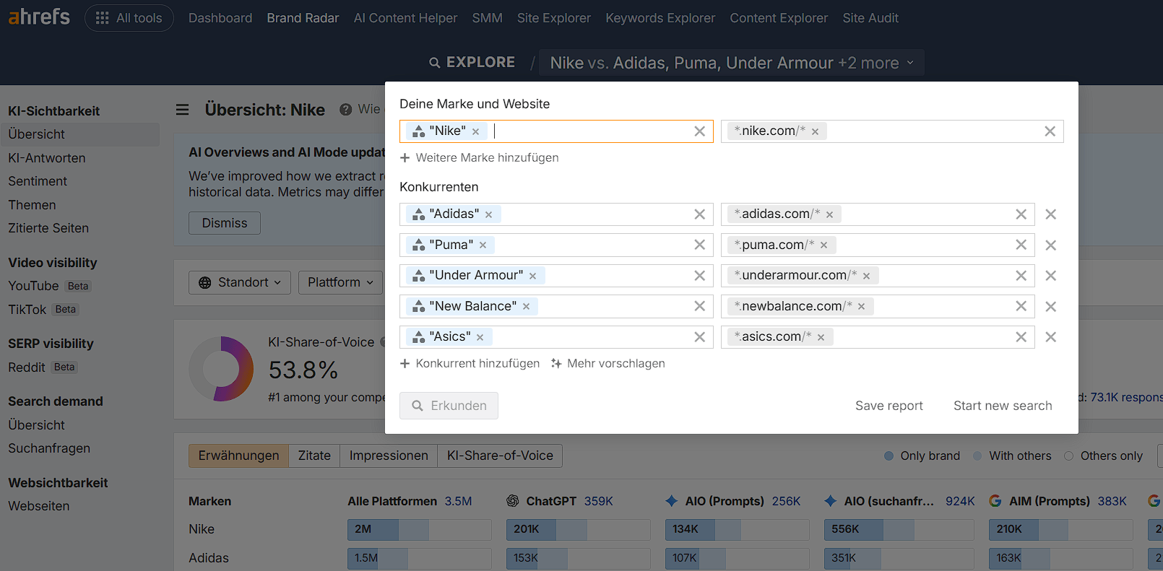This screenshot has height=571, width=1163.
Task: Remove the "Puma" tag chip
Action: (483, 245)
